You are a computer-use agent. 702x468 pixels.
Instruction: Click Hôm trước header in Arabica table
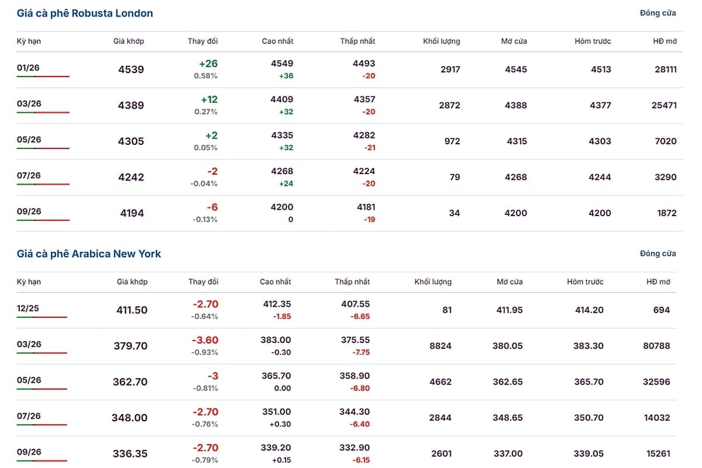[x=585, y=282]
